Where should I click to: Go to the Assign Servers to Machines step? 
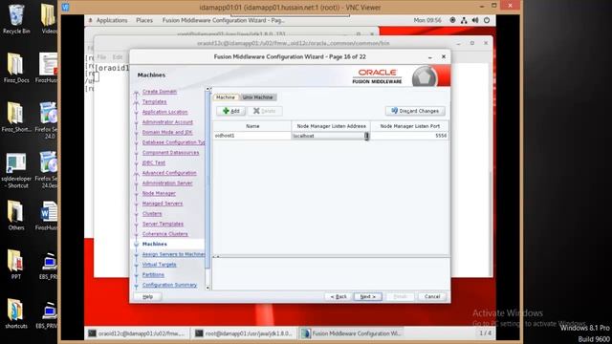[x=173, y=254]
